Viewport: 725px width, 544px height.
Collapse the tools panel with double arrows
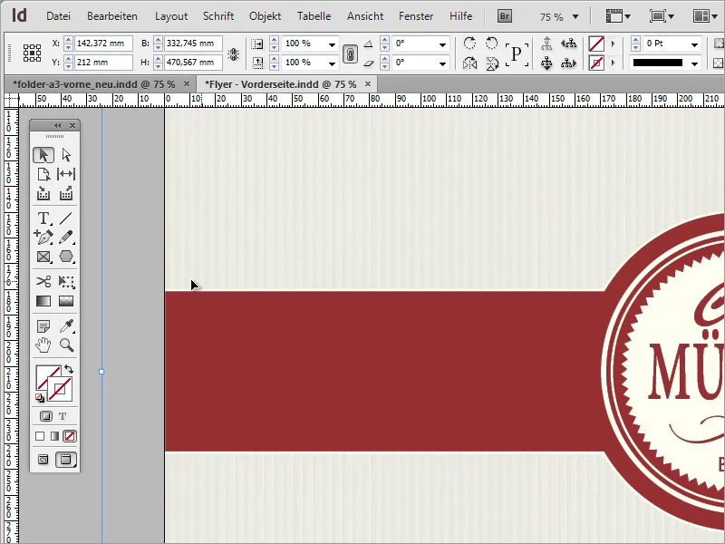(58, 125)
